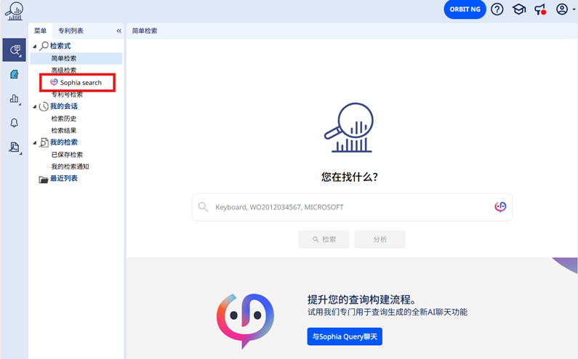Select 我的检索 heading in the tree
The width and height of the screenshot is (578, 359).
coord(64,142)
